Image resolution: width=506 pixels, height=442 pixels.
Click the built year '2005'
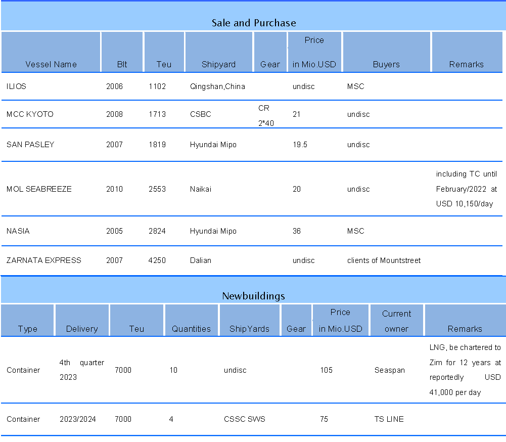pos(115,231)
